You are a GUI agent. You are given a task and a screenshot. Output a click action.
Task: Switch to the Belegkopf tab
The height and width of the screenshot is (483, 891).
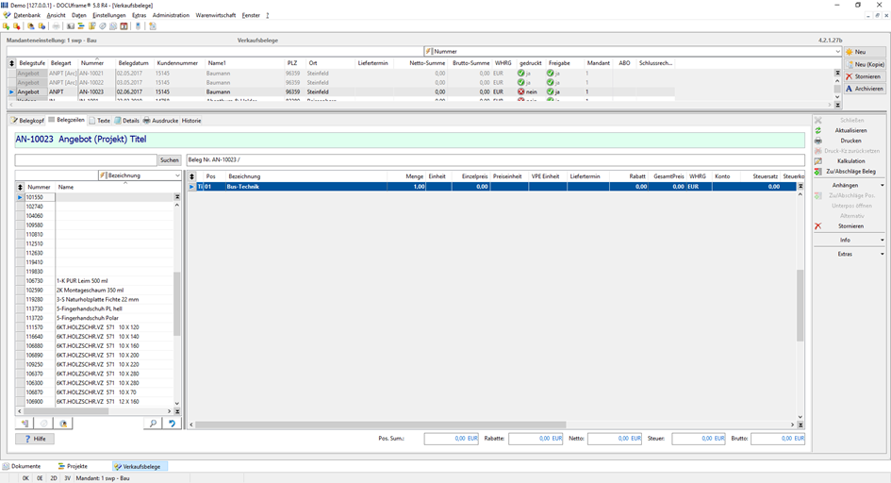[27, 121]
